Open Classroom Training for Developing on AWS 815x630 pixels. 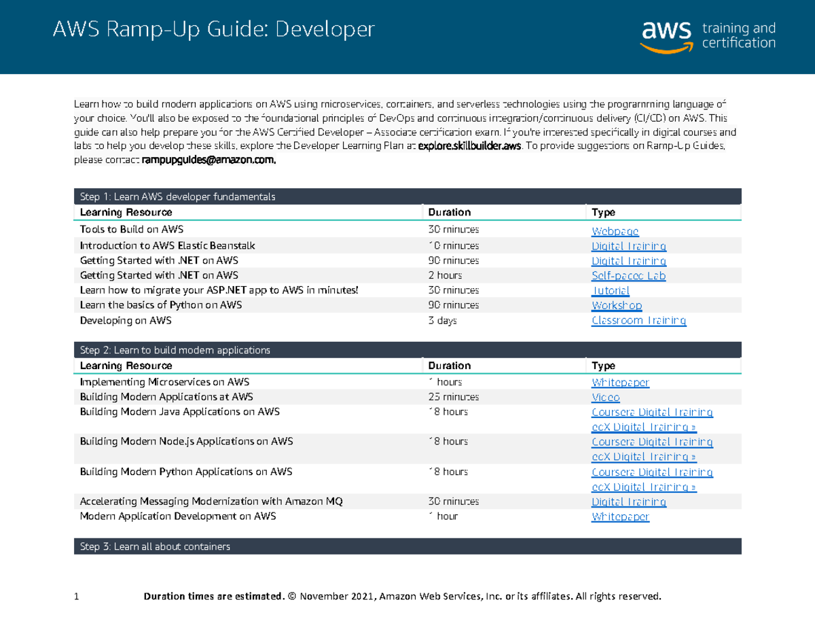click(x=638, y=320)
